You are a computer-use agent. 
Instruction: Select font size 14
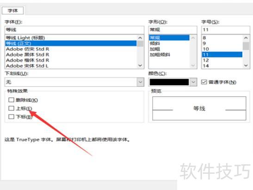pos(222,66)
